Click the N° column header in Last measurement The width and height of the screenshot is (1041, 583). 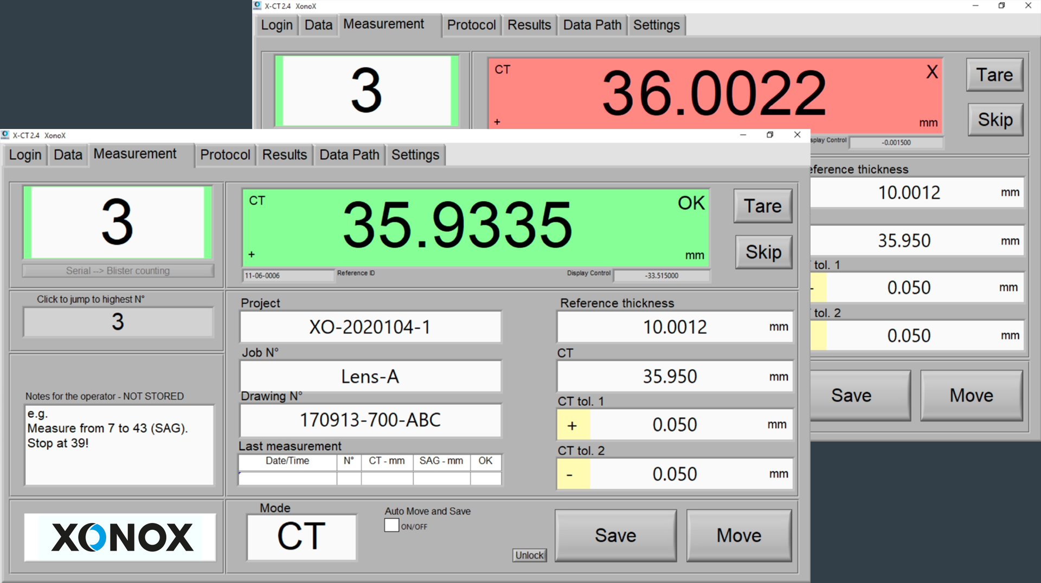[349, 461]
